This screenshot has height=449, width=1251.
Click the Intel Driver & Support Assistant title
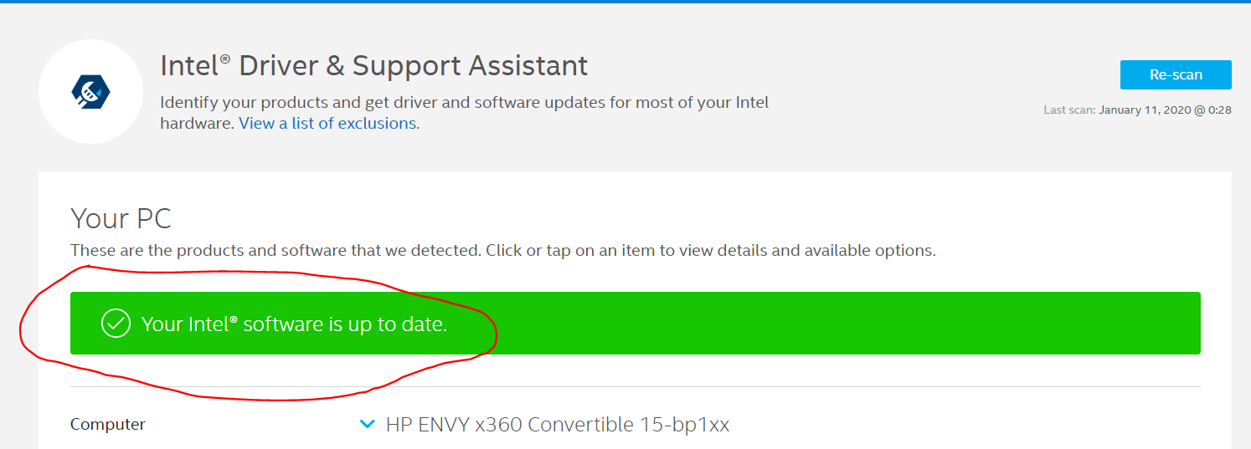click(x=373, y=66)
